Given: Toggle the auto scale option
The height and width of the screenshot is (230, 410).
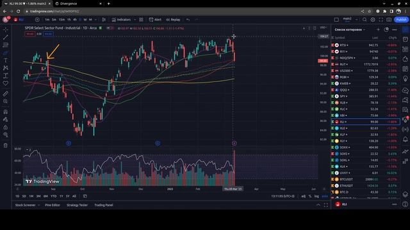Looking at the screenshot, I should [325, 196].
